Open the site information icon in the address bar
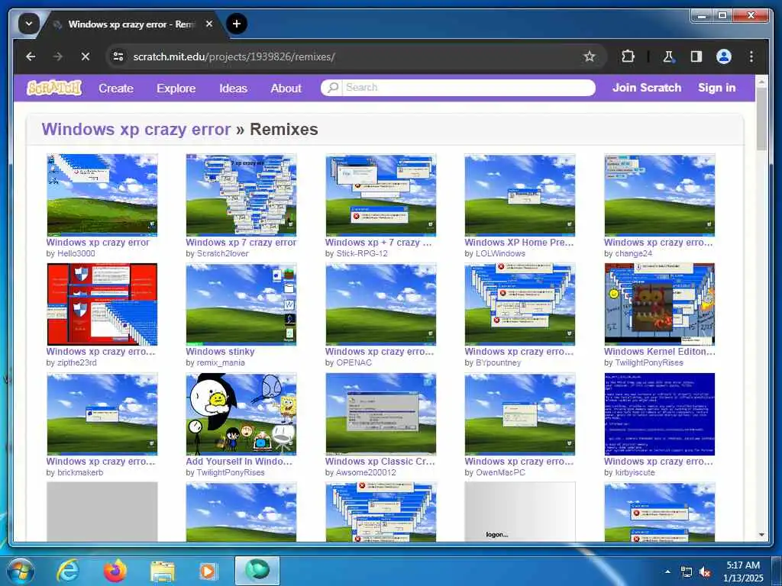This screenshot has width=782, height=586. pyautogui.click(x=118, y=56)
